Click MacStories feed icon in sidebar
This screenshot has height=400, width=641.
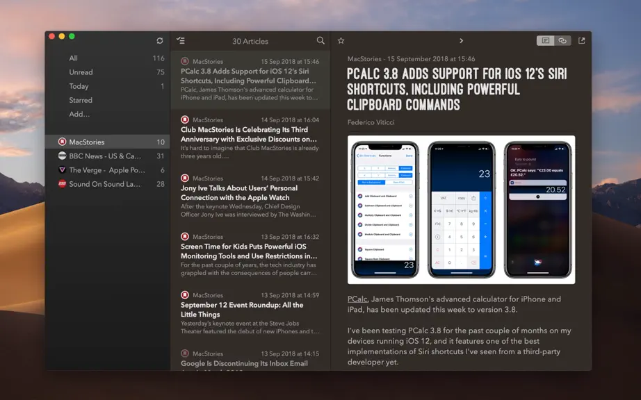(x=62, y=142)
